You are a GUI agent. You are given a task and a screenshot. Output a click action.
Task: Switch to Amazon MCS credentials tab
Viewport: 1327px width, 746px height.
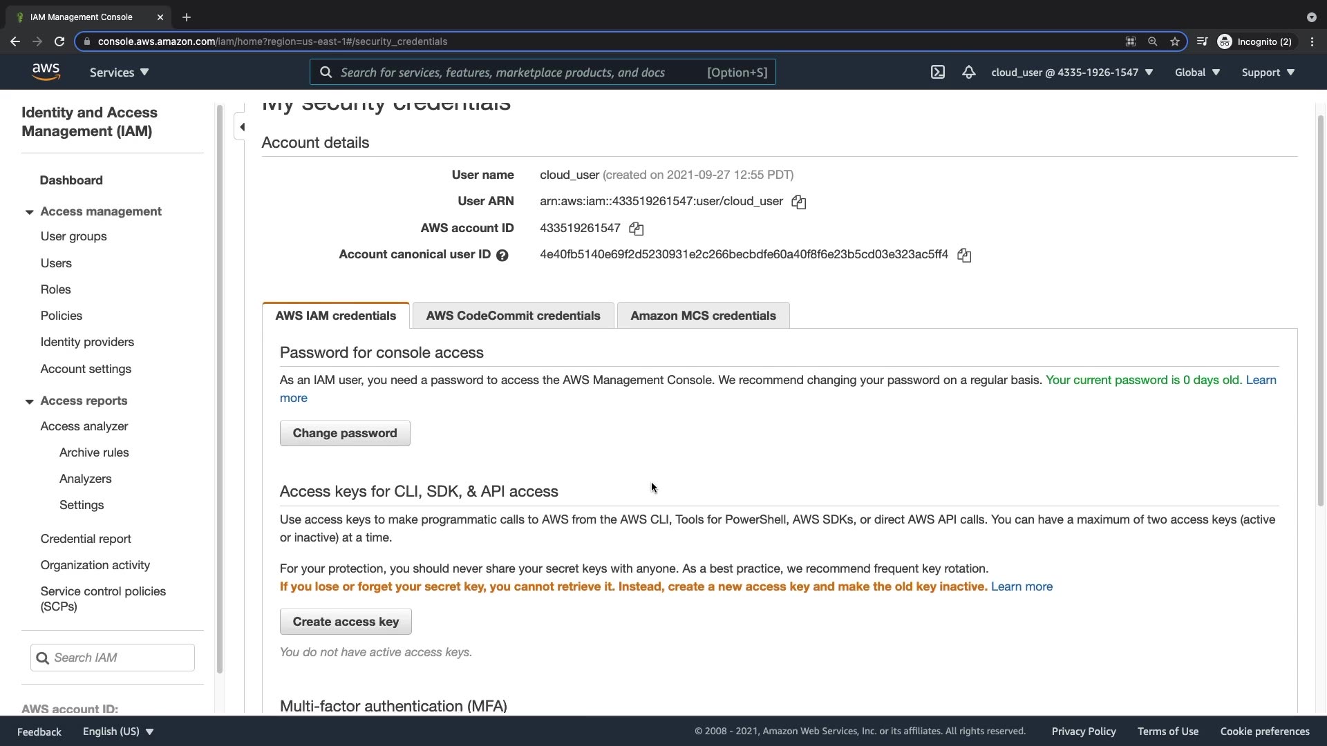coord(703,316)
